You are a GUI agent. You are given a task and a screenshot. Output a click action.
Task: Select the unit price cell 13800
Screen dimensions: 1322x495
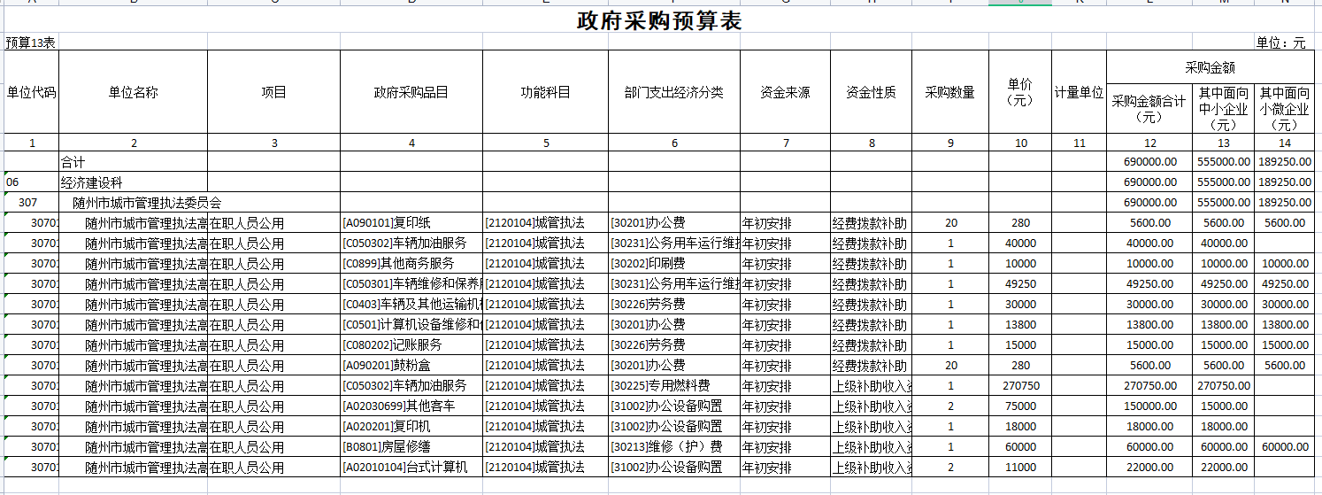1020,325
